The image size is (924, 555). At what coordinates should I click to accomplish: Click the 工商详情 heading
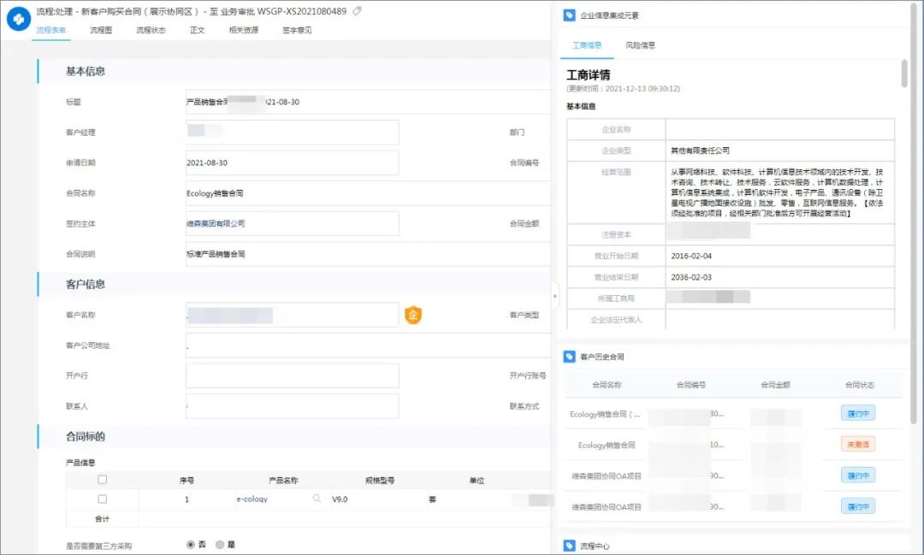pyautogui.click(x=588, y=74)
